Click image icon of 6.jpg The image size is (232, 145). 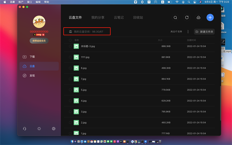coord(76,68)
